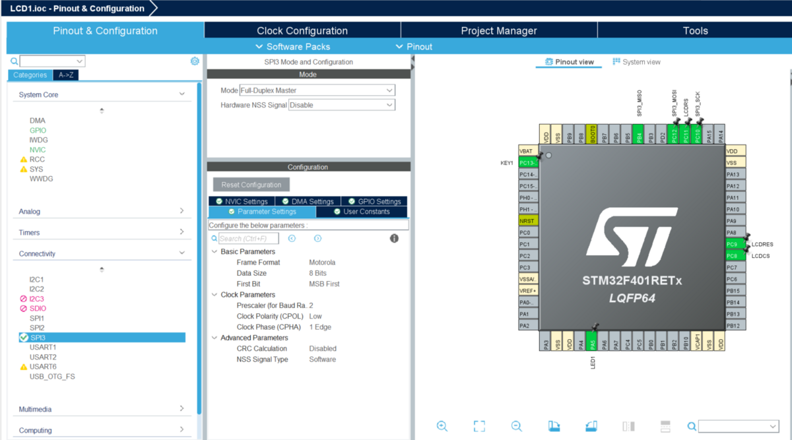Click the Reset Configuration button
The image size is (792, 440).
pos(251,185)
